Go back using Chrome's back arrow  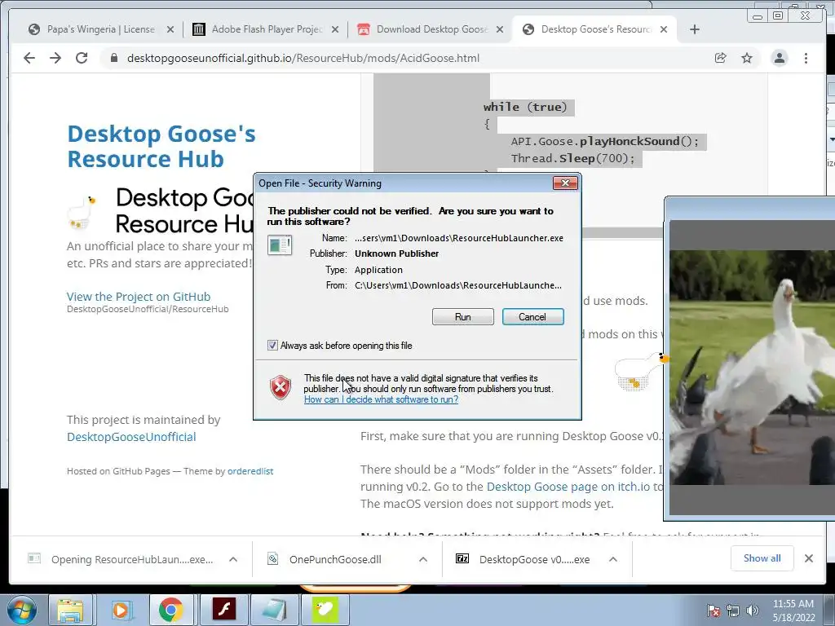pos(29,58)
